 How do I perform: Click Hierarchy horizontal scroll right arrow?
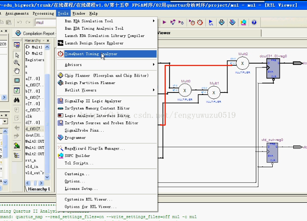[x=41, y=183]
